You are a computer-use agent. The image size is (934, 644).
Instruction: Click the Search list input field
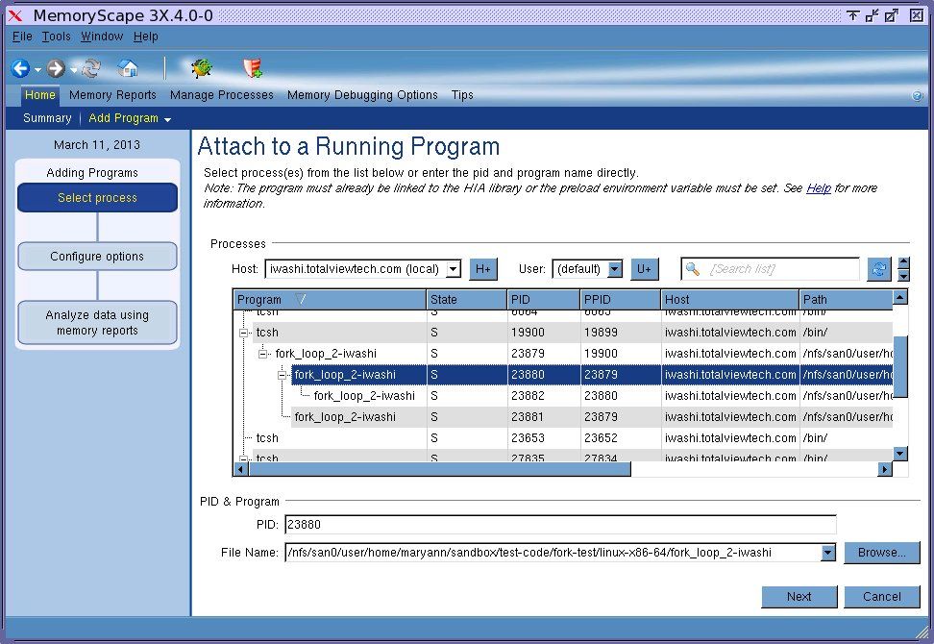click(x=780, y=269)
